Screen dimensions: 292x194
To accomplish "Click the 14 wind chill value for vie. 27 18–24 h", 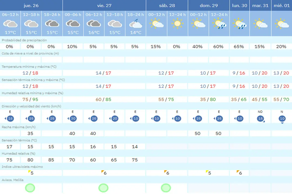I will pyautogui.click(x=135, y=147).
